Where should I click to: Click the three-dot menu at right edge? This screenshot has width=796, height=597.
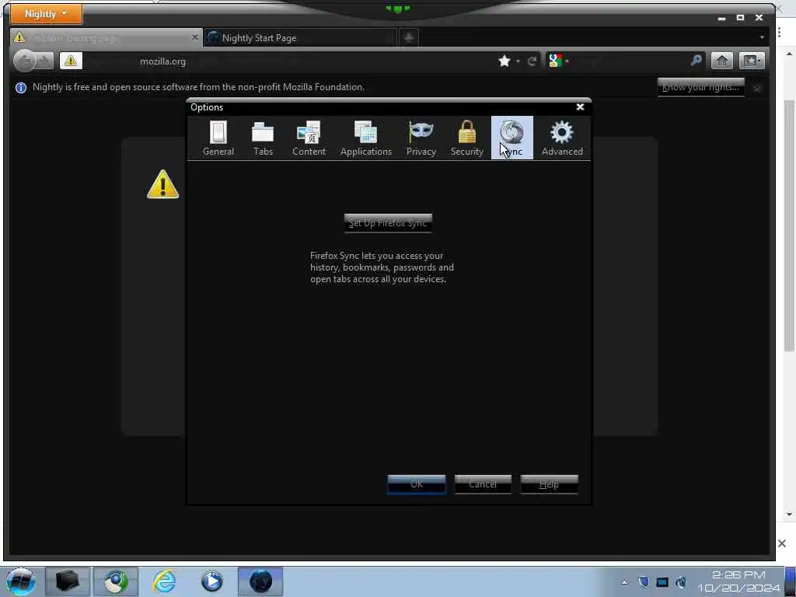pyautogui.click(x=779, y=33)
